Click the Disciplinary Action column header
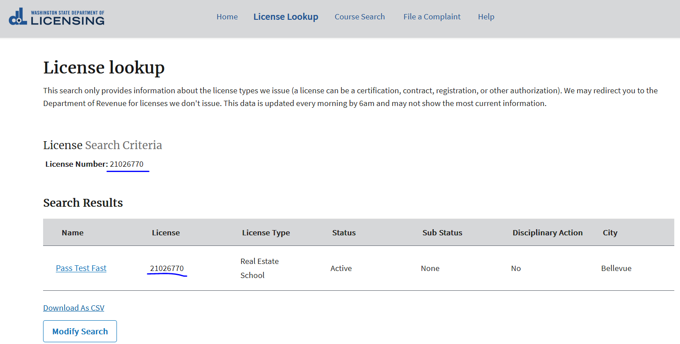This screenshot has height=344, width=680. point(548,233)
